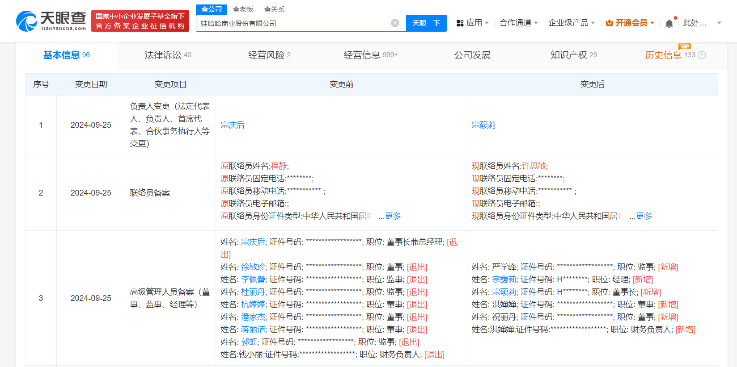
Task: Open the 宗馥莉 link in row 1 变更后
Action: coord(483,125)
